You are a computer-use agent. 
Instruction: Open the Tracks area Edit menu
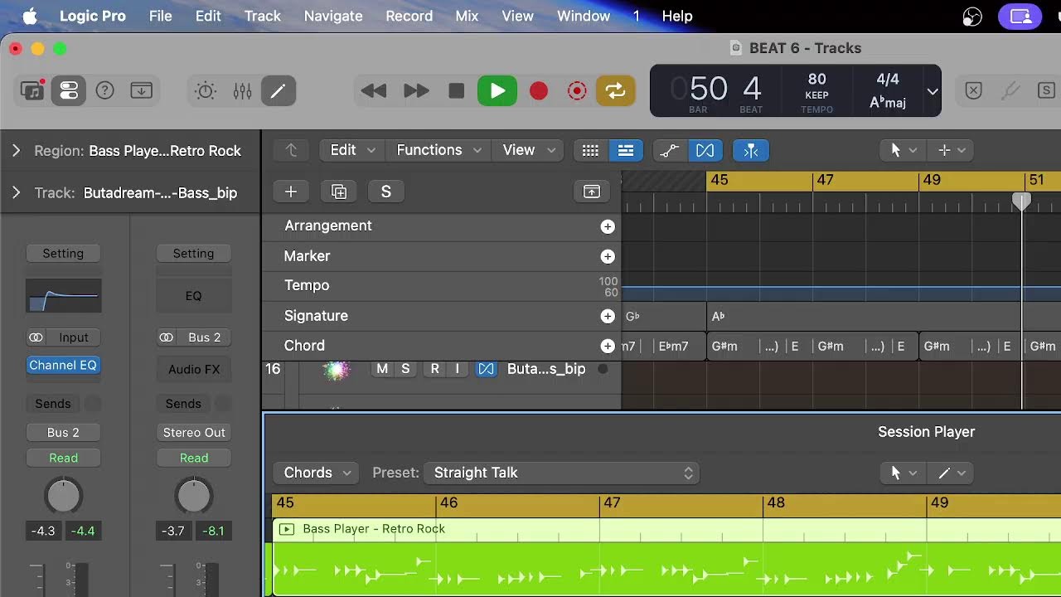click(352, 150)
